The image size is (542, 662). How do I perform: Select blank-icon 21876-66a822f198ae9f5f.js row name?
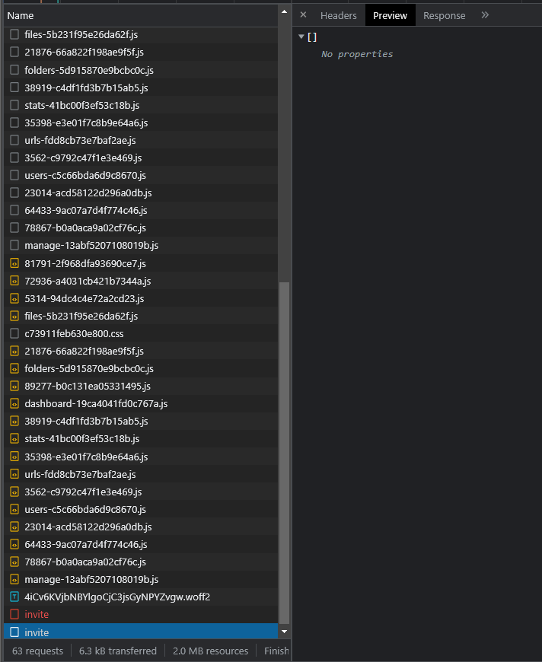84,52
